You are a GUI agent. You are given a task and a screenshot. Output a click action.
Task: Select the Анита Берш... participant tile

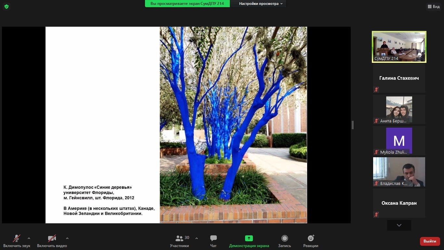(399, 109)
